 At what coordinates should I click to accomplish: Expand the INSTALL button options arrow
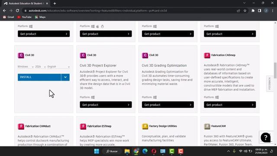coord(65,77)
